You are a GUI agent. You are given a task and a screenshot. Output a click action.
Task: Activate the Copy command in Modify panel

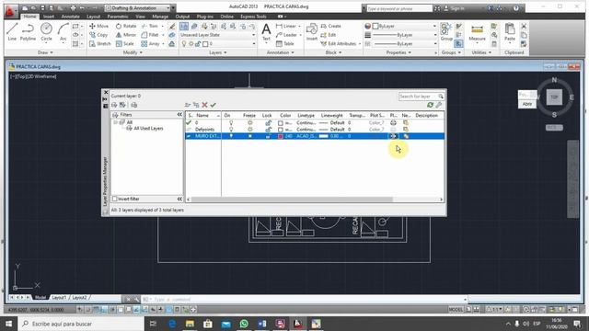coord(98,35)
